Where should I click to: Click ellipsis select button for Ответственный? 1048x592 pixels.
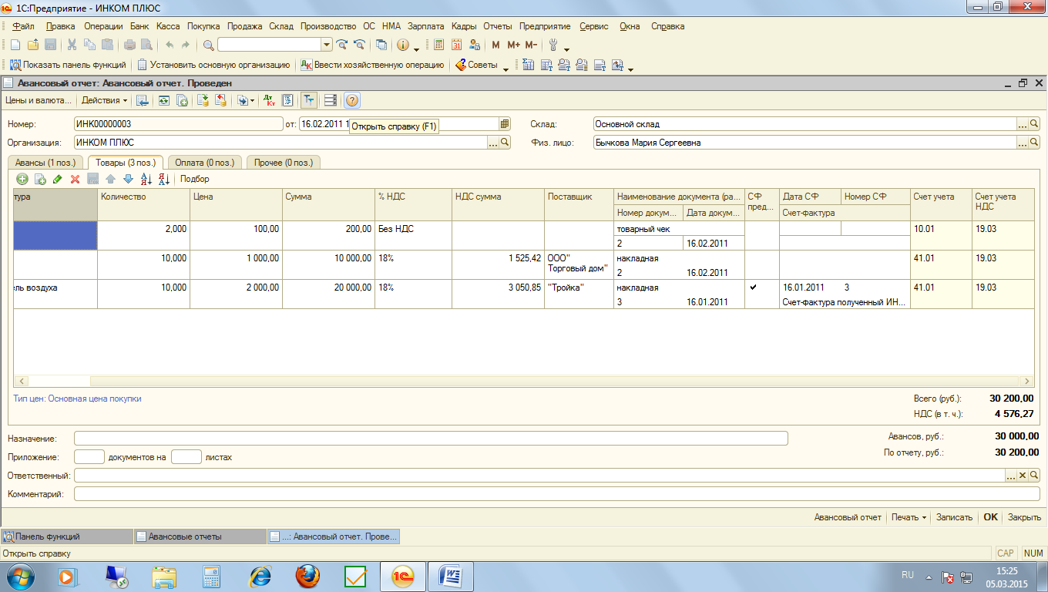[1011, 476]
